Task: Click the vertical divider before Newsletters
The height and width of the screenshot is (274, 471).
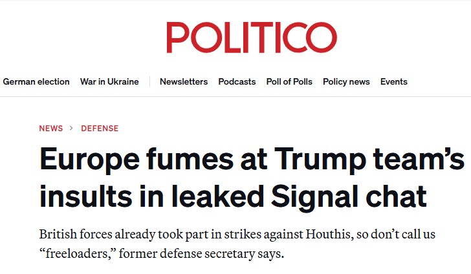Action: click(149, 82)
